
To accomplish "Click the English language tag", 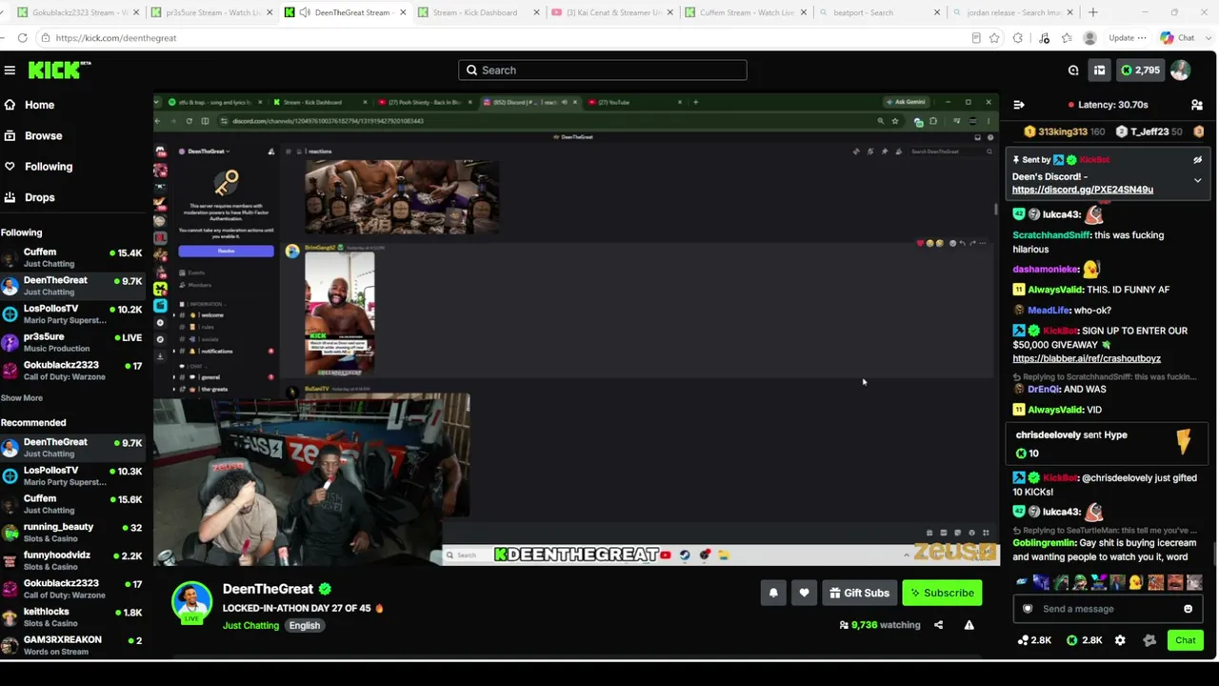I will 305,625.
